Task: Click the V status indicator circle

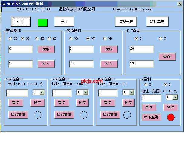Action: pyautogui.click(x=84, y=115)
